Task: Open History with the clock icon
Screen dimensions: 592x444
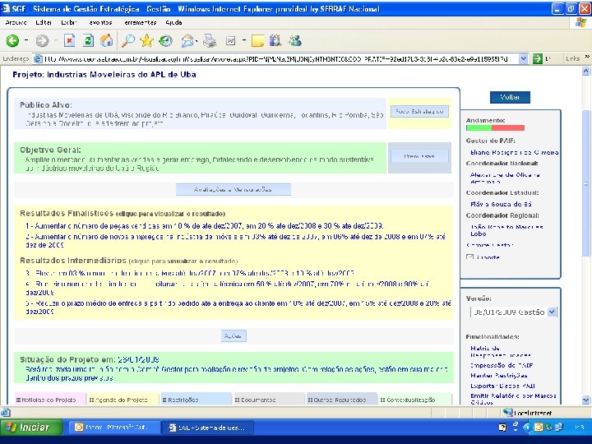Action: pos(165,40)
